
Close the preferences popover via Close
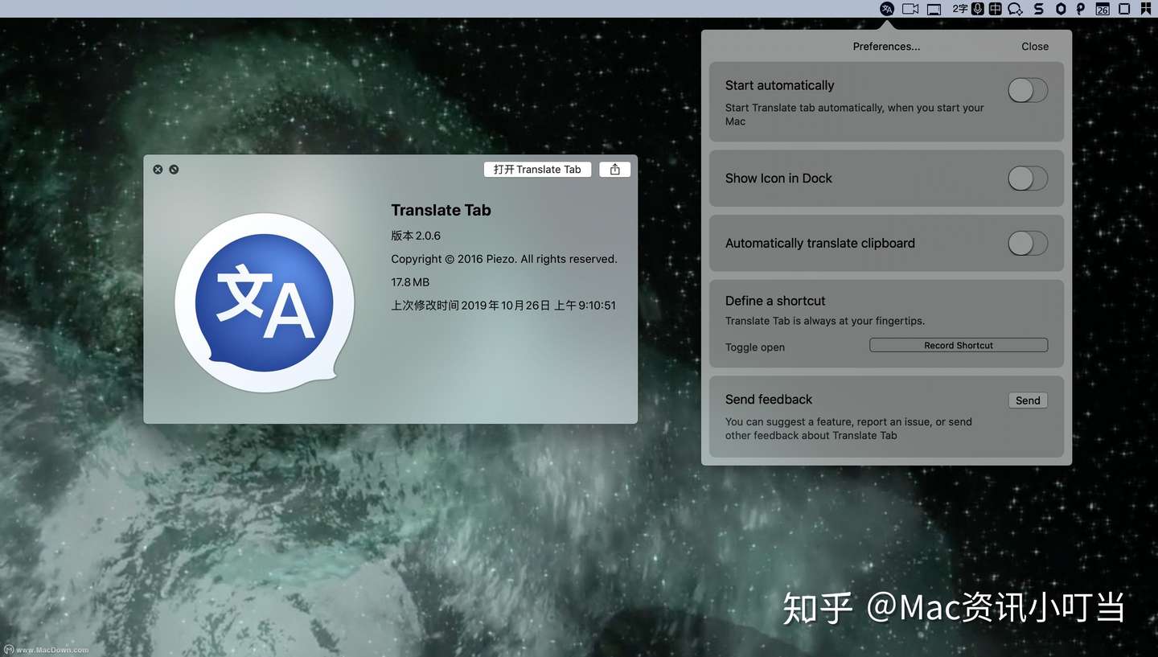tap(1035, 47)
